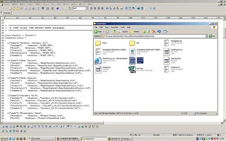Select the icon.tga ACDSee image file
Viewport: 226px width, 141px height.
(141, 69)
